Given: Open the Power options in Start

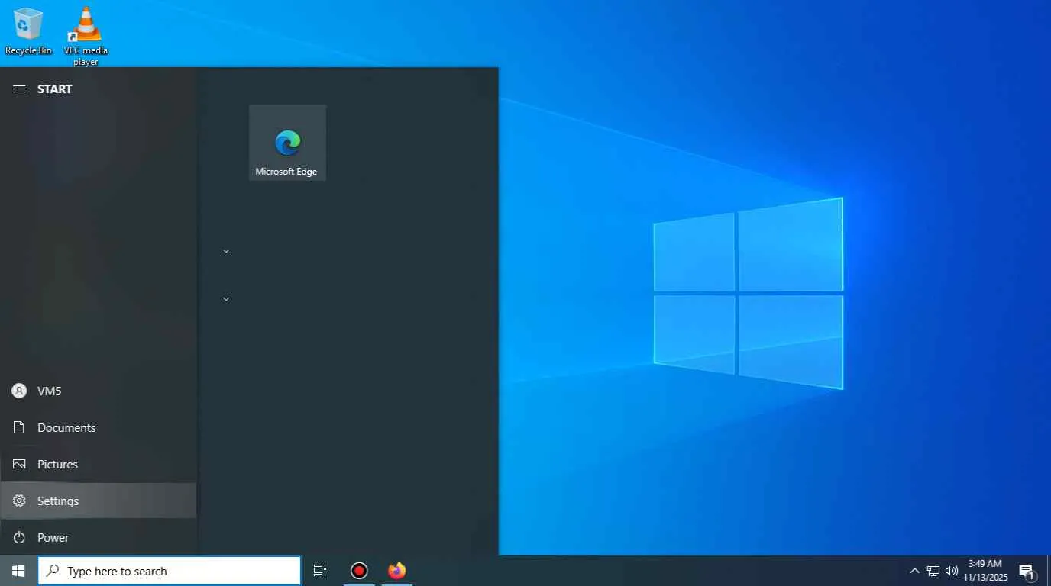Looking at the screenshot, I should pyautogui.click(x=99, y=537).
